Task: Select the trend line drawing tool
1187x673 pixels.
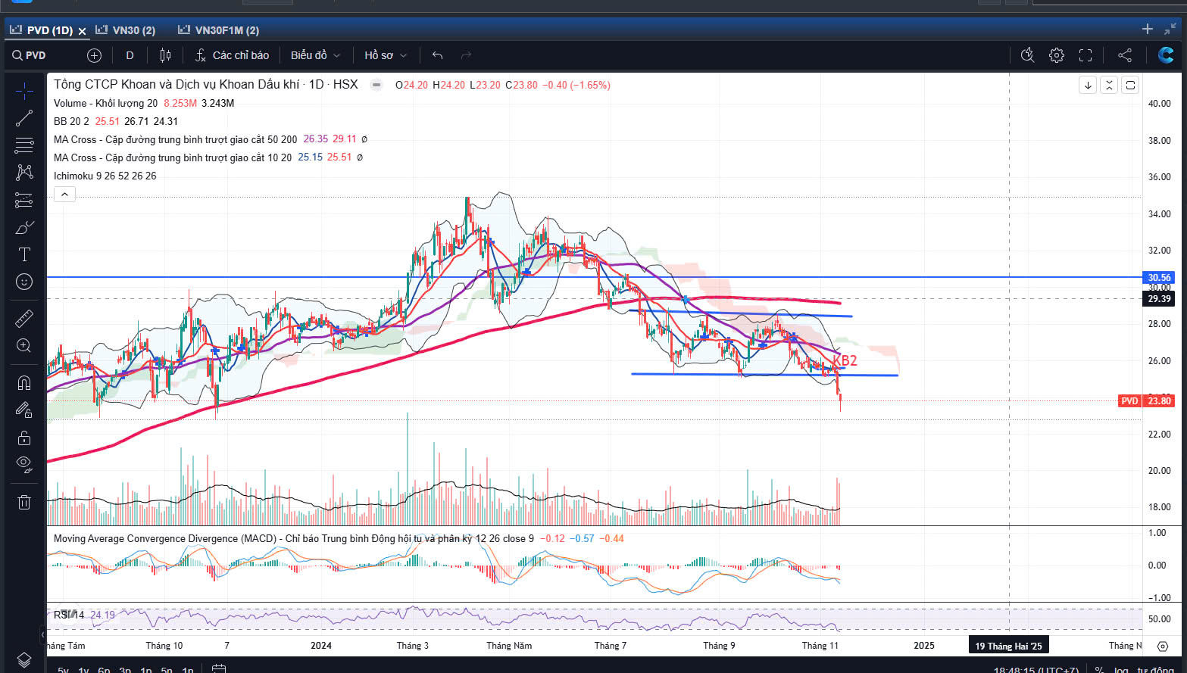Action: tap(24, 118)
